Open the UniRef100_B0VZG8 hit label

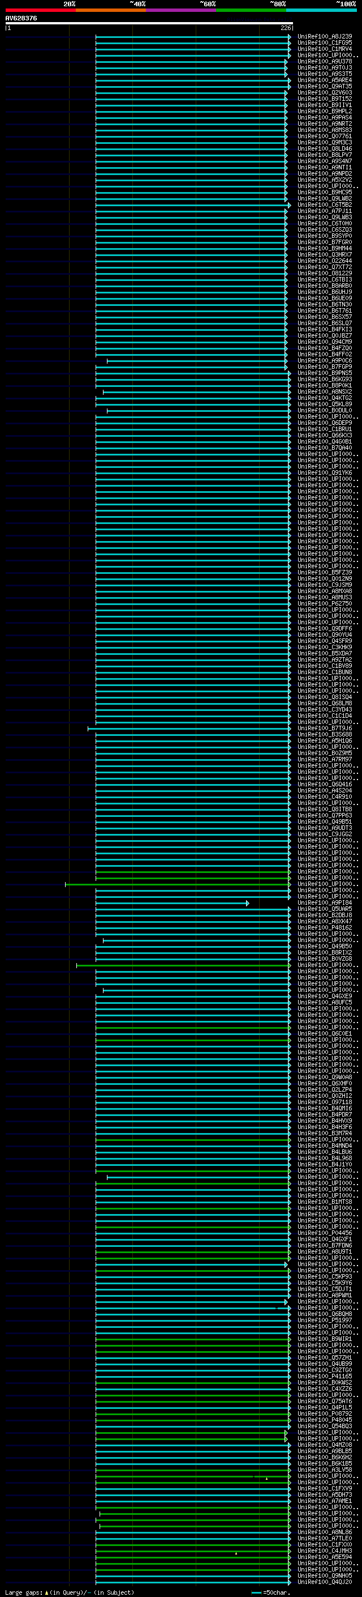pyautogui.click(x=324, y=959)
